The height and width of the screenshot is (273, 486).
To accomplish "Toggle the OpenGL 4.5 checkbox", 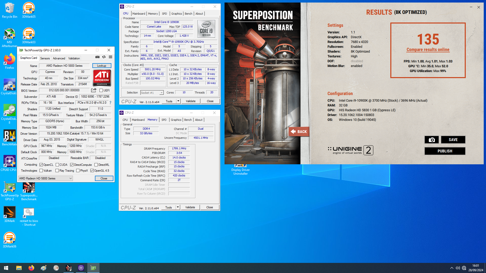I will click(92, 171).
